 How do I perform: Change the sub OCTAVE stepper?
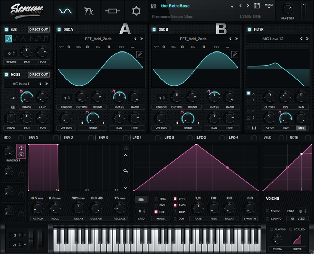10,53
